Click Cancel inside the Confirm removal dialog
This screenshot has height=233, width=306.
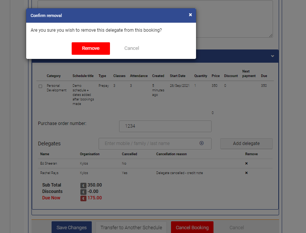132,48
